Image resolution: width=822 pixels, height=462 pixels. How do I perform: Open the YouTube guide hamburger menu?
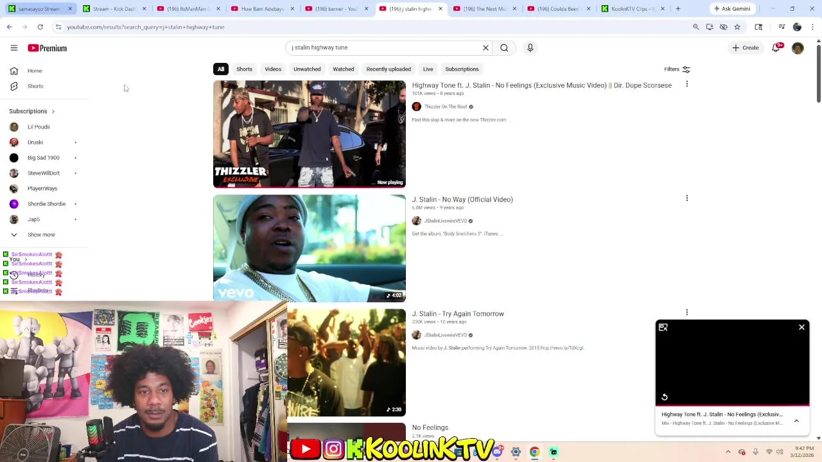tap(13, 48)
